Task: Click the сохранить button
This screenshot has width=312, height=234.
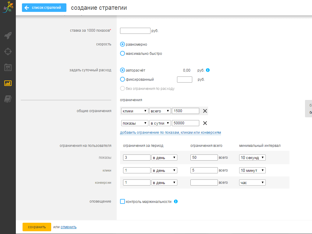Action: (37, 227)
